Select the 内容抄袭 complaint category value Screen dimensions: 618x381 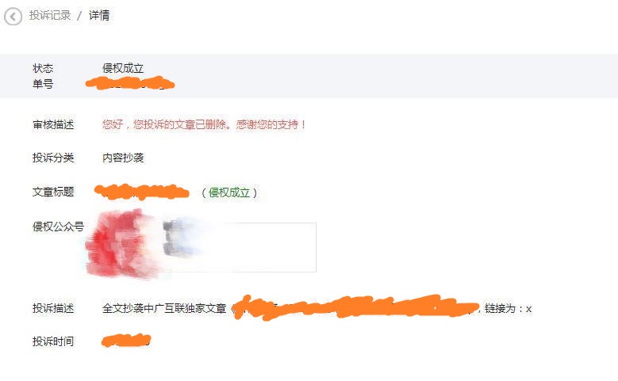(123, 158)
